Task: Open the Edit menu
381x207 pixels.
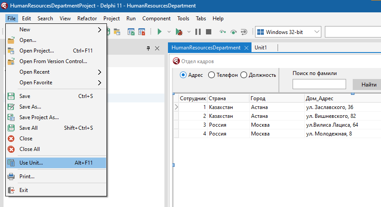Action: pos(26,19)
